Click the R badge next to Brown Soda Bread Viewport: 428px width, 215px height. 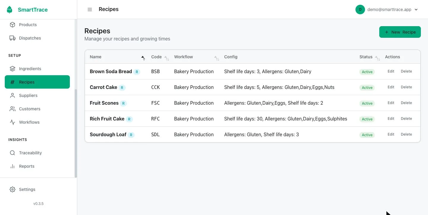tap(137, 72)
